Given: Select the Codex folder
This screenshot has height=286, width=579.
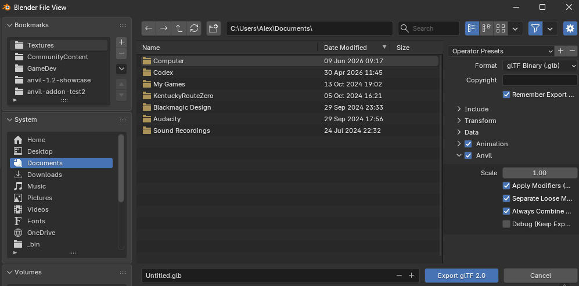Looking at the screenshot, I should click(289, 73).
